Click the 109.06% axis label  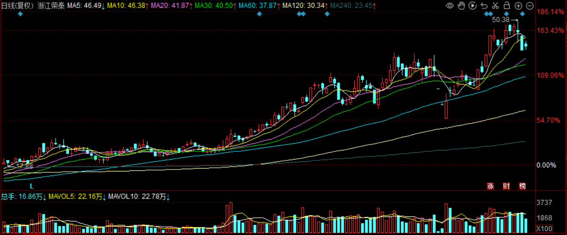[x=551, y=75]
